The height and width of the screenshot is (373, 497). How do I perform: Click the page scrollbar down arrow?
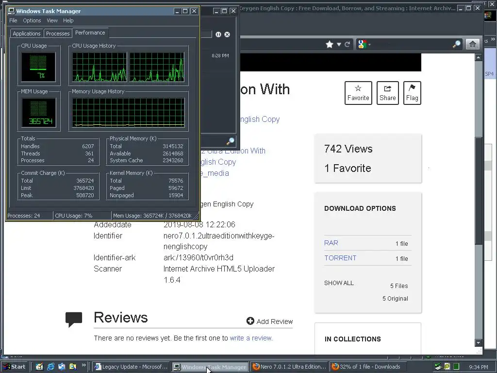point(478,343)
